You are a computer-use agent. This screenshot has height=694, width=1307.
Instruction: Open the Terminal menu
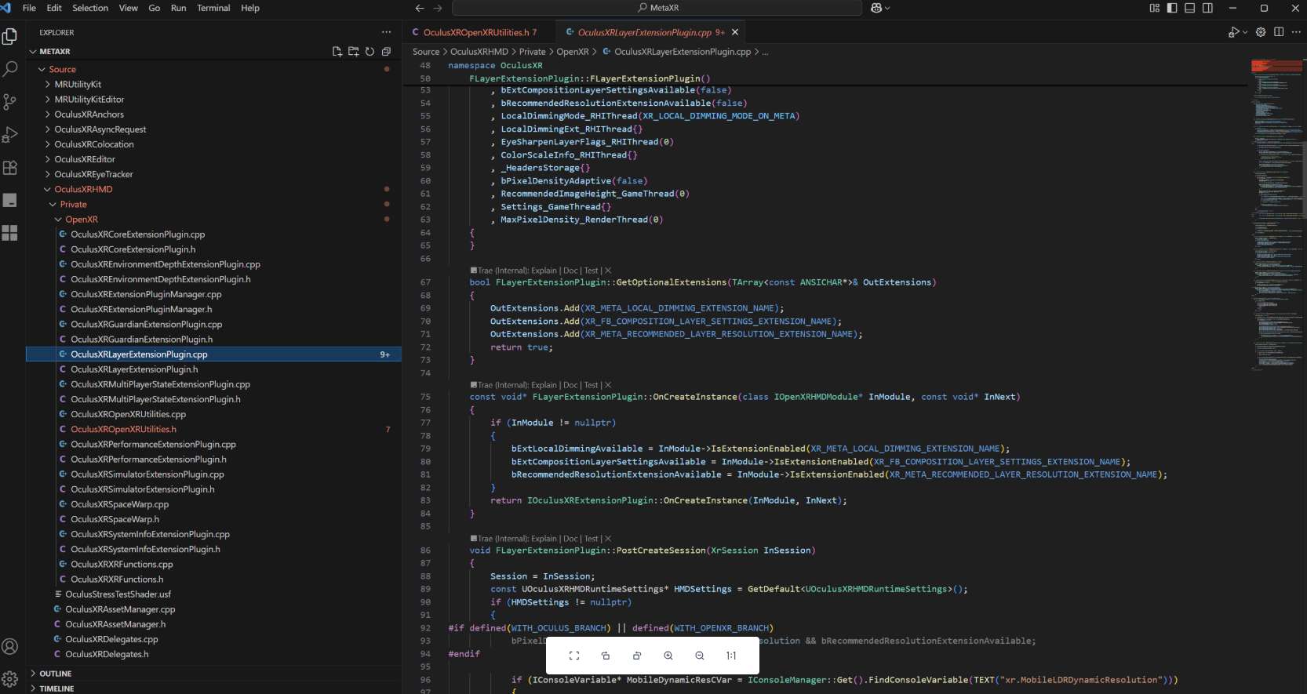pos(213,8)
